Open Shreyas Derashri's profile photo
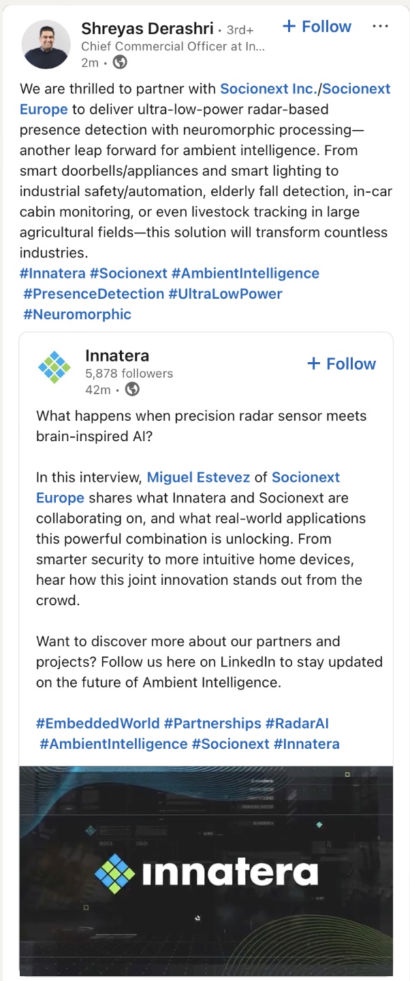The image size is (410, 981). [46, 44]
